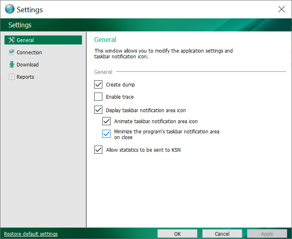Toggle Display taskbar notification area icon

pyautogui.click(x=98, y=110)
